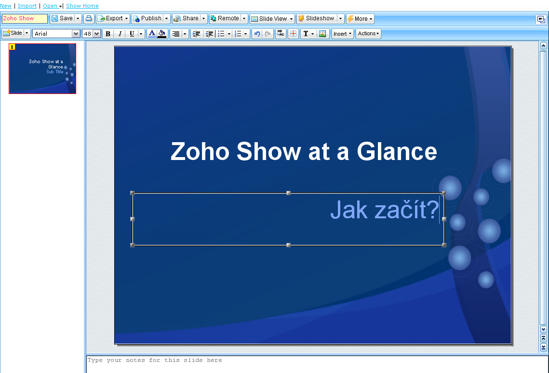
Task: Open the Actions menu
Action: (368, 34)
